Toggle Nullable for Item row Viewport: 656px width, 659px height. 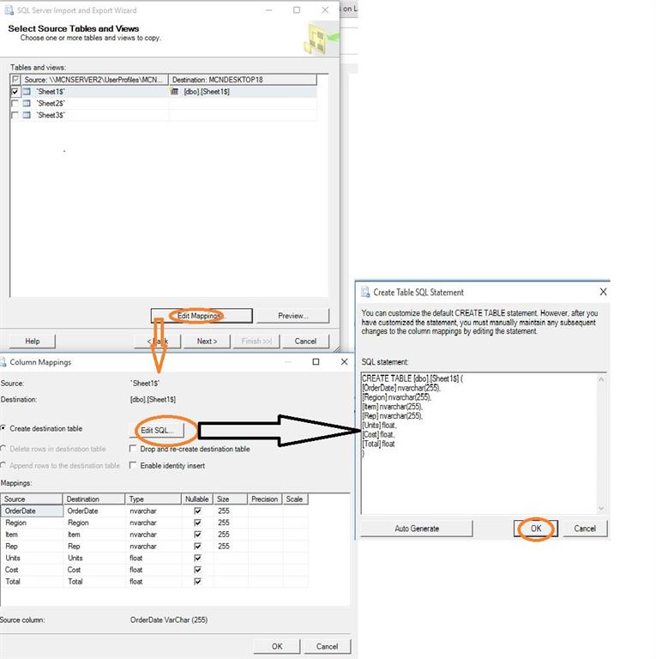(x=197, y=535)
